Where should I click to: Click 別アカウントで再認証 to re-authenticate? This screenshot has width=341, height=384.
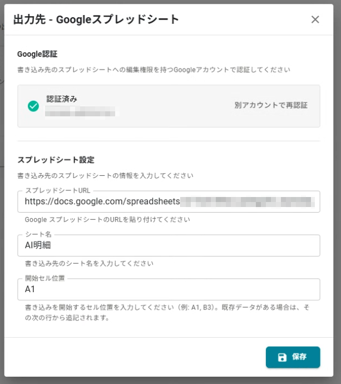pos(271,105)
